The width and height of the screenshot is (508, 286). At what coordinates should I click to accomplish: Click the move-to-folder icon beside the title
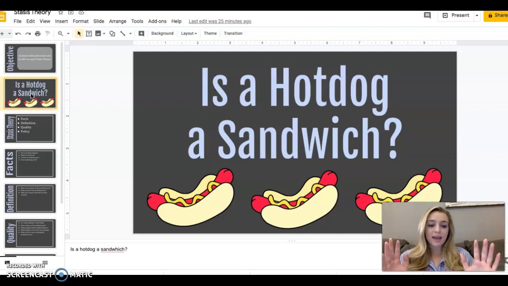point(71,13)
